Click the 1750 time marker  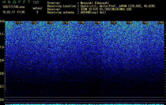(x=161, y=23)
